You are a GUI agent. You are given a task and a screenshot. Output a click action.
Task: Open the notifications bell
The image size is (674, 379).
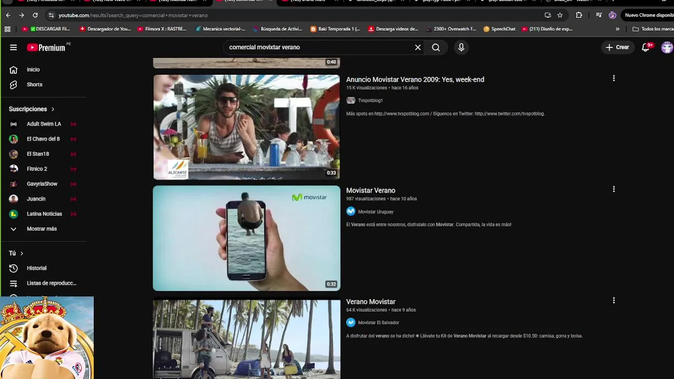(x=646, y=47)
